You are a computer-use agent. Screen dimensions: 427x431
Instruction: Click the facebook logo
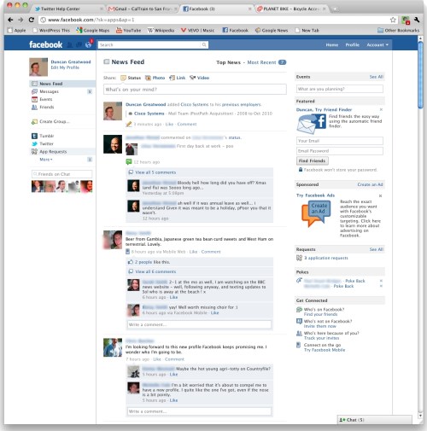click(45, 44)
